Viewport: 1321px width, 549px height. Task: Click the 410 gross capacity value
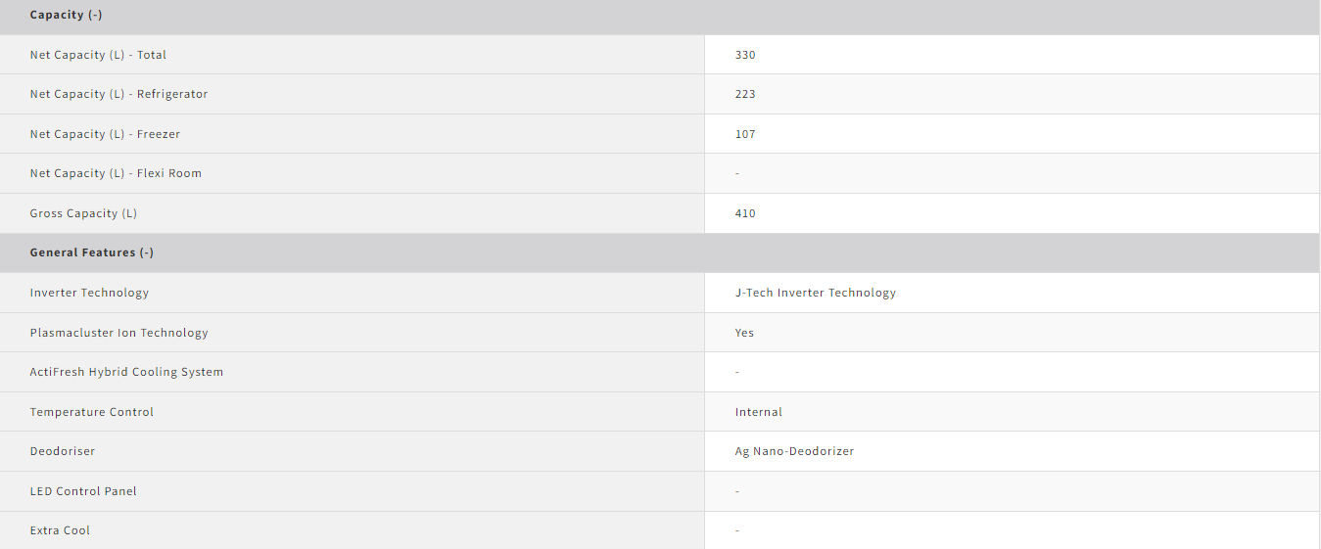(745, 213)
